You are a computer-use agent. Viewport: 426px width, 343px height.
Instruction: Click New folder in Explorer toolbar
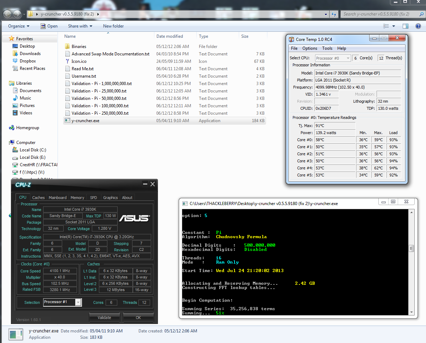click(x=113, y=26)
